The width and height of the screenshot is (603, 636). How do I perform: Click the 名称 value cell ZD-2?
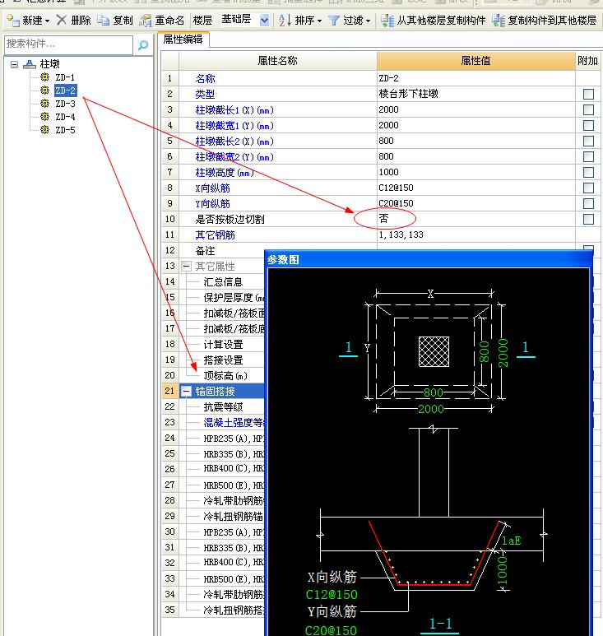click(475, 78)
